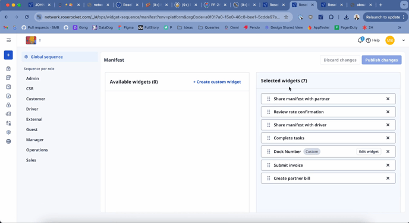The height and width of the screenshot is (223, 409).
Task: Remove the Share manifest with partner widget
Action: 388,99
